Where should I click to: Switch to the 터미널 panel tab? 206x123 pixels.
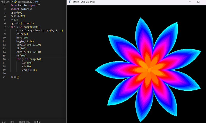click(37, 122)
